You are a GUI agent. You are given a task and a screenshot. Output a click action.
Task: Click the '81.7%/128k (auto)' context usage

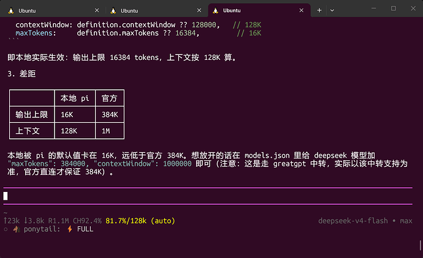coord(140,221)
